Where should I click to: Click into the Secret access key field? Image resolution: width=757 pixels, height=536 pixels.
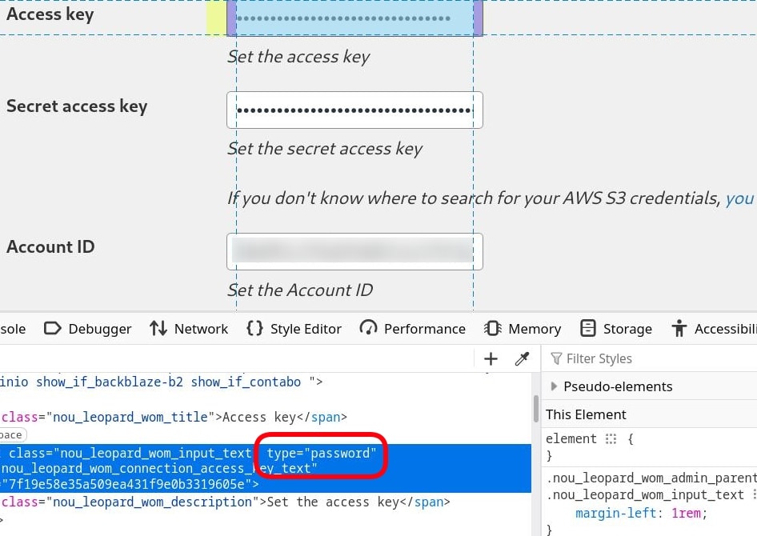pos(354,110)
